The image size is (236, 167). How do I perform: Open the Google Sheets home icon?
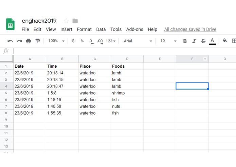point(10,24)
